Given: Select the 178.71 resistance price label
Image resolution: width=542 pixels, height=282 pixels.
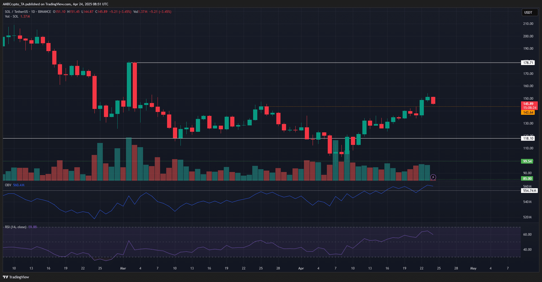Looking at the screenshot, I should [528, 63].
